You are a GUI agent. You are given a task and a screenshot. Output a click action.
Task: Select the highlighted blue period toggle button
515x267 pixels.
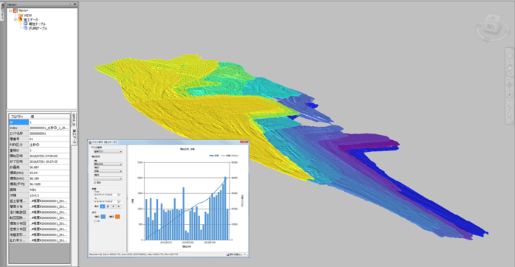103,207
